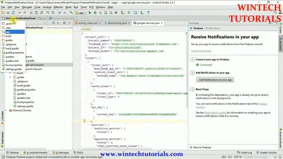Click the Help question mark icon

tap(148, 13)
